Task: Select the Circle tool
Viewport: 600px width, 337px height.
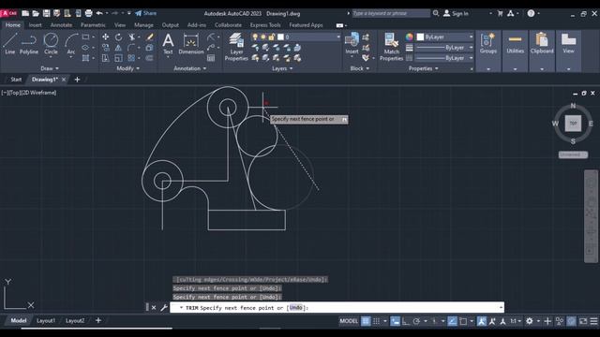Action: (x=51, y=44)
